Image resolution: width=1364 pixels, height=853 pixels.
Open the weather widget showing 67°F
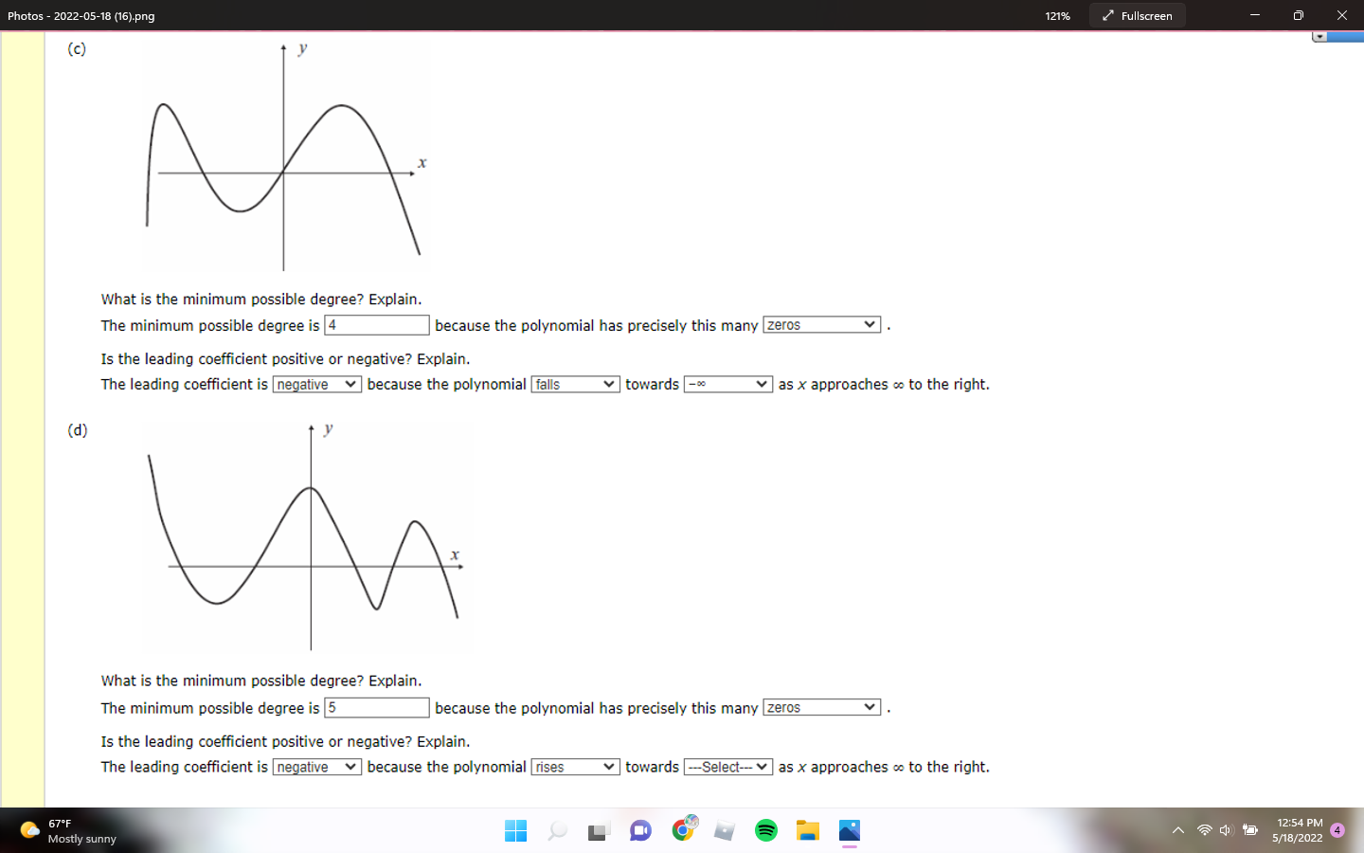click(57, 831)
